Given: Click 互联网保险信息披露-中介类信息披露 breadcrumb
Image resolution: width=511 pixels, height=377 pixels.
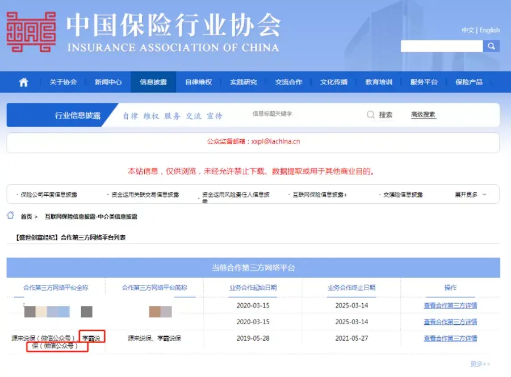Looking at the screenshot, I should (91, 217).
